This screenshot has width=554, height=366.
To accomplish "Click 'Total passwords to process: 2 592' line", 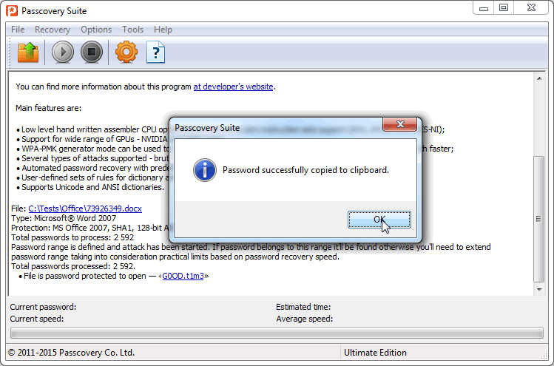I will [x=72, y=237].
